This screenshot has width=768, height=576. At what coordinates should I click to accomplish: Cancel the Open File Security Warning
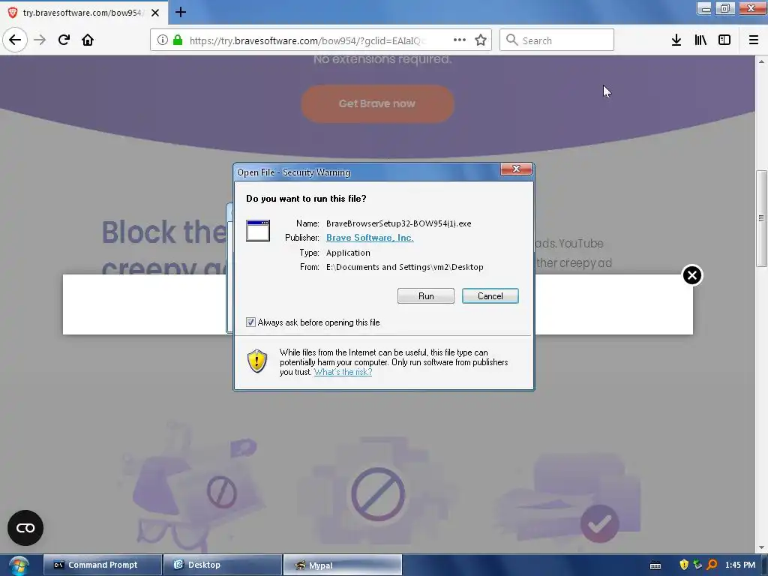click(x=490, y=295)
